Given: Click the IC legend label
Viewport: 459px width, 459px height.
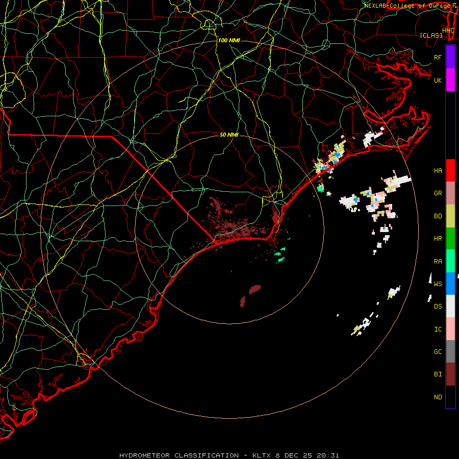Looking at the screenshot, I should coord(438,329).
